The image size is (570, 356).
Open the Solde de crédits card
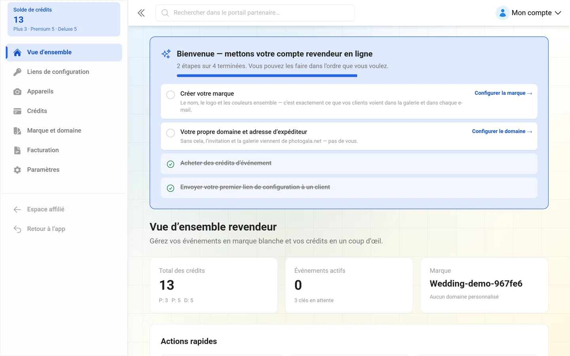(64, 19)
